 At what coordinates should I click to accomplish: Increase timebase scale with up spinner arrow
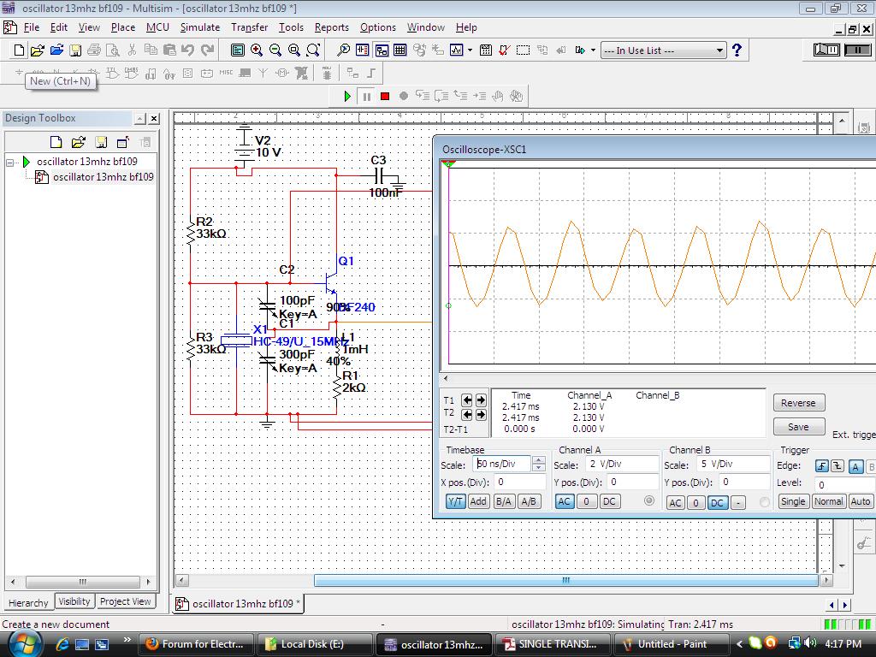point(538,460)
